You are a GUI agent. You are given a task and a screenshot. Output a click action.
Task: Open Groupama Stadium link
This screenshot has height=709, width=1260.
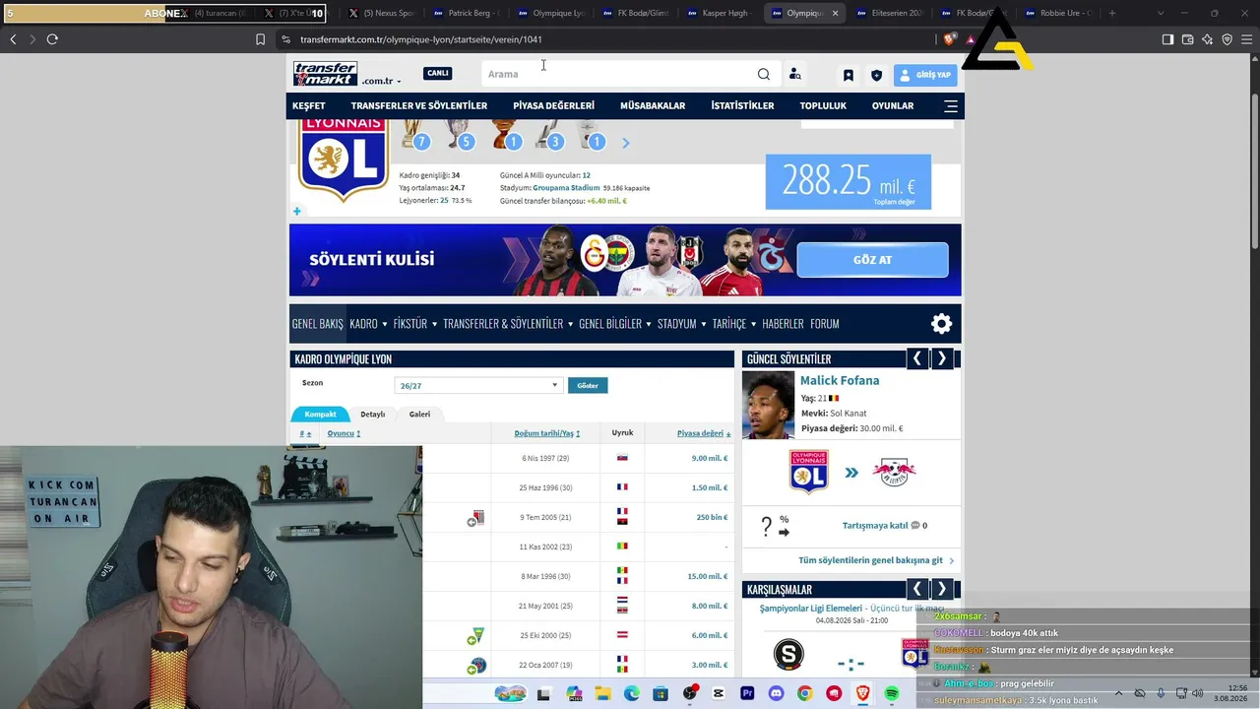(566, 187)
